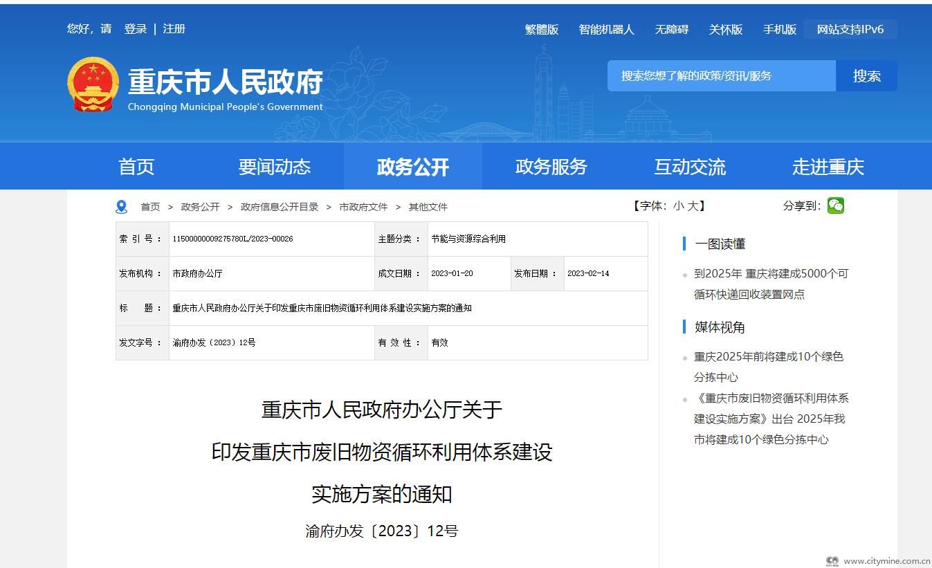Switch to 繁體版 traditional Chinese version
The image size is (932, 568).
pos(542,30)
